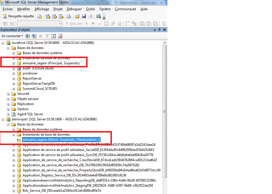Click the bensrvpstc server icon
The height and width of the screenshot is (194, 272).
8,119
